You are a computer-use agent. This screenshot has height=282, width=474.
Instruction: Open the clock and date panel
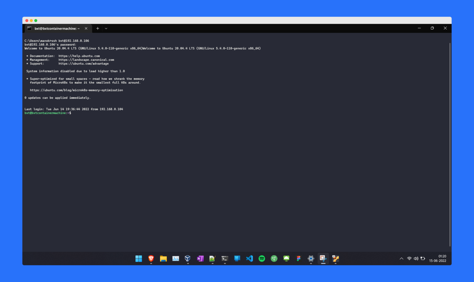pyautogui.click(x=438, y=259)
